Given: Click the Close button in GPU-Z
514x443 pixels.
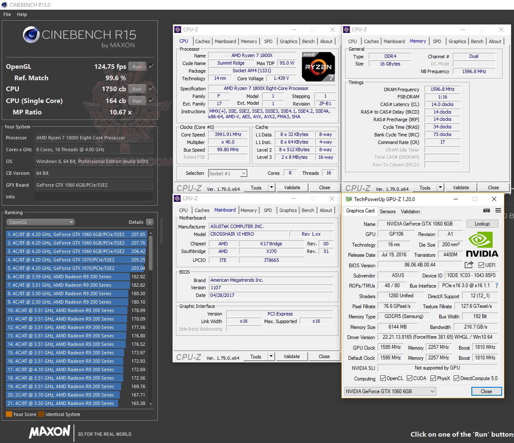Looking at the screenshot, I should (486, 391).
